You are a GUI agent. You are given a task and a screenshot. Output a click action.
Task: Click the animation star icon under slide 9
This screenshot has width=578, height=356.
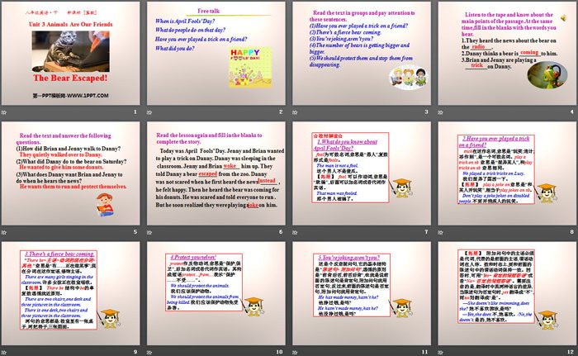[x=4, y=353]
